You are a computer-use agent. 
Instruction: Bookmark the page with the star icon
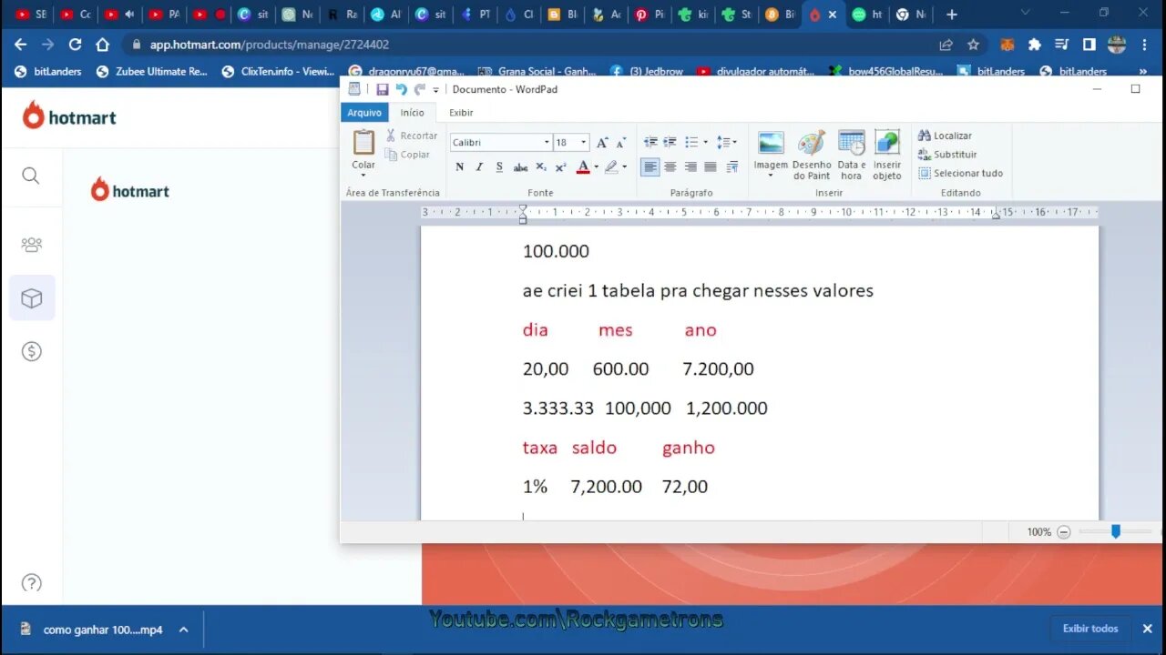973,45
